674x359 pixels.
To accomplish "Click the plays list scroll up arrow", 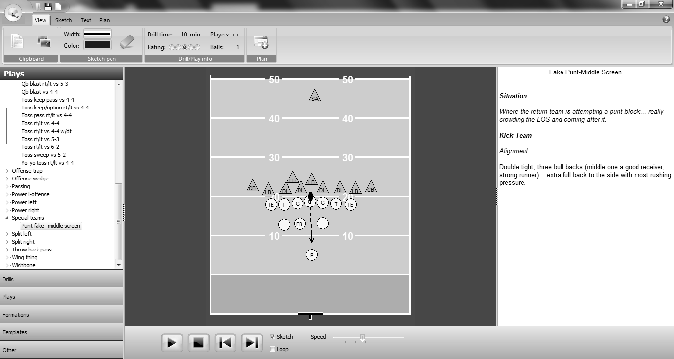I will pyautogui.click(x=119, y=84).
